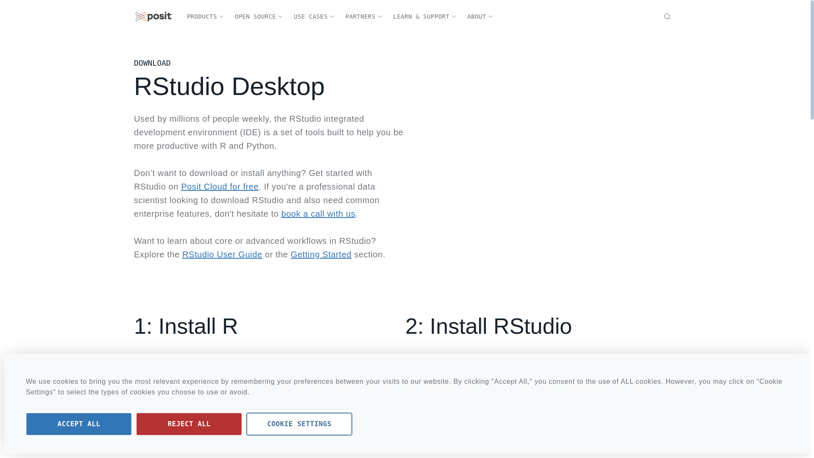This screenshot has height=458, width=814.
Task: Expand the Partners chevron arrow
Action: pyautogui.click(x=380, y=17)
